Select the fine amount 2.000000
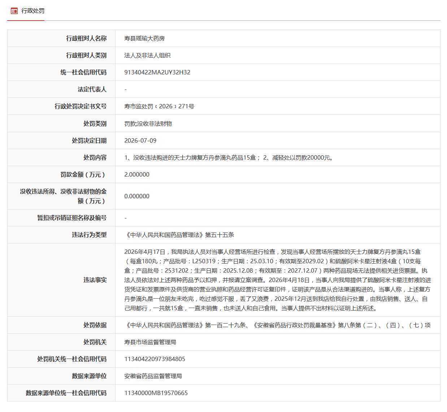This screenshot has height=412, width=447. tap(137, 174)
